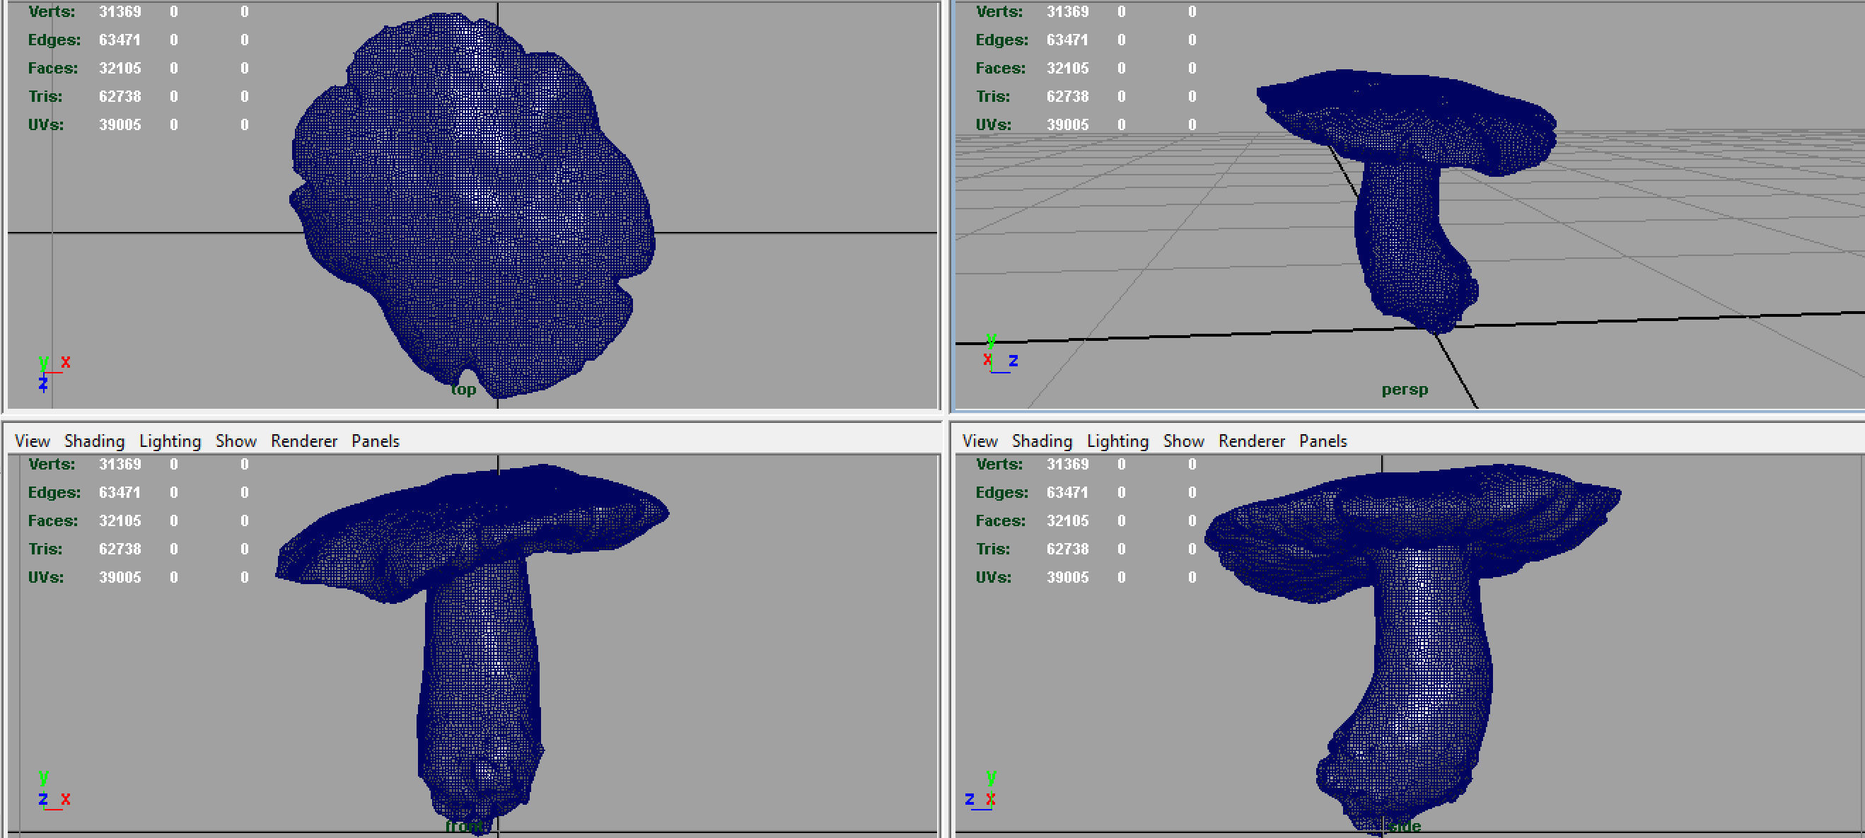Image resolution: width=1865 pixels, height=838 pixels.
Task: Click the 'top' camera label
Action: point(463,390)
